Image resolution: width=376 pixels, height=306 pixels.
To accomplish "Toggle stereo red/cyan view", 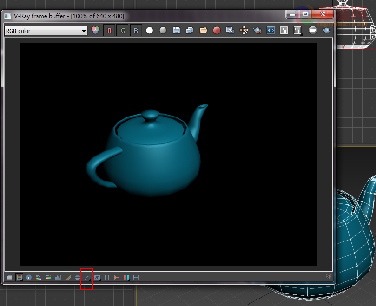I will pos(126,277).
